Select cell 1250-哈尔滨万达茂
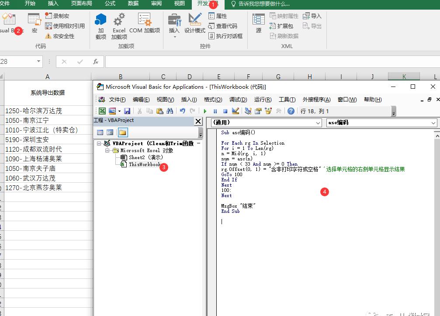Image resolution: width=440 pixels, height=316 pixels. 48,111
